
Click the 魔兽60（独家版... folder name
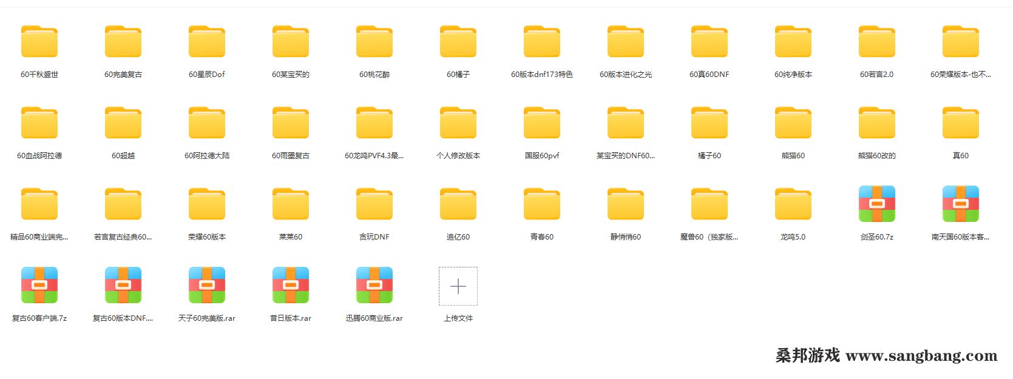(x=710, y=237)
